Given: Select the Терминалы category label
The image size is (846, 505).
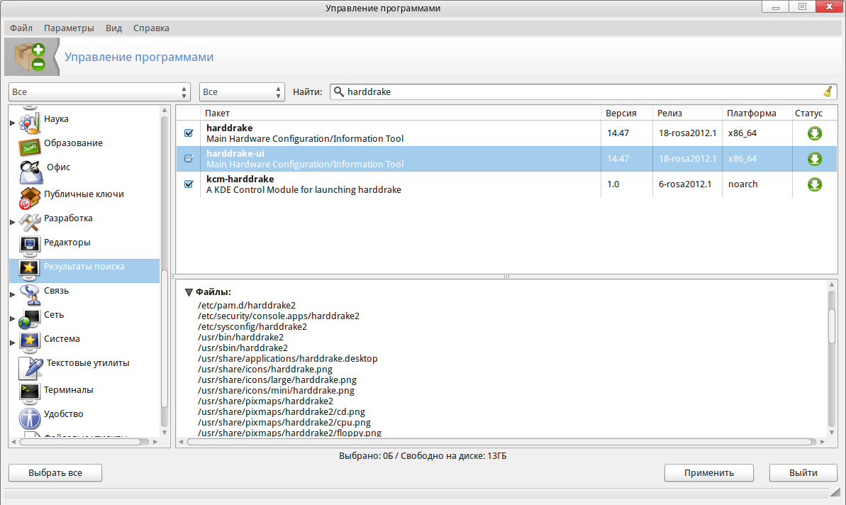Looking at the screenshot, I should (69, 389).
